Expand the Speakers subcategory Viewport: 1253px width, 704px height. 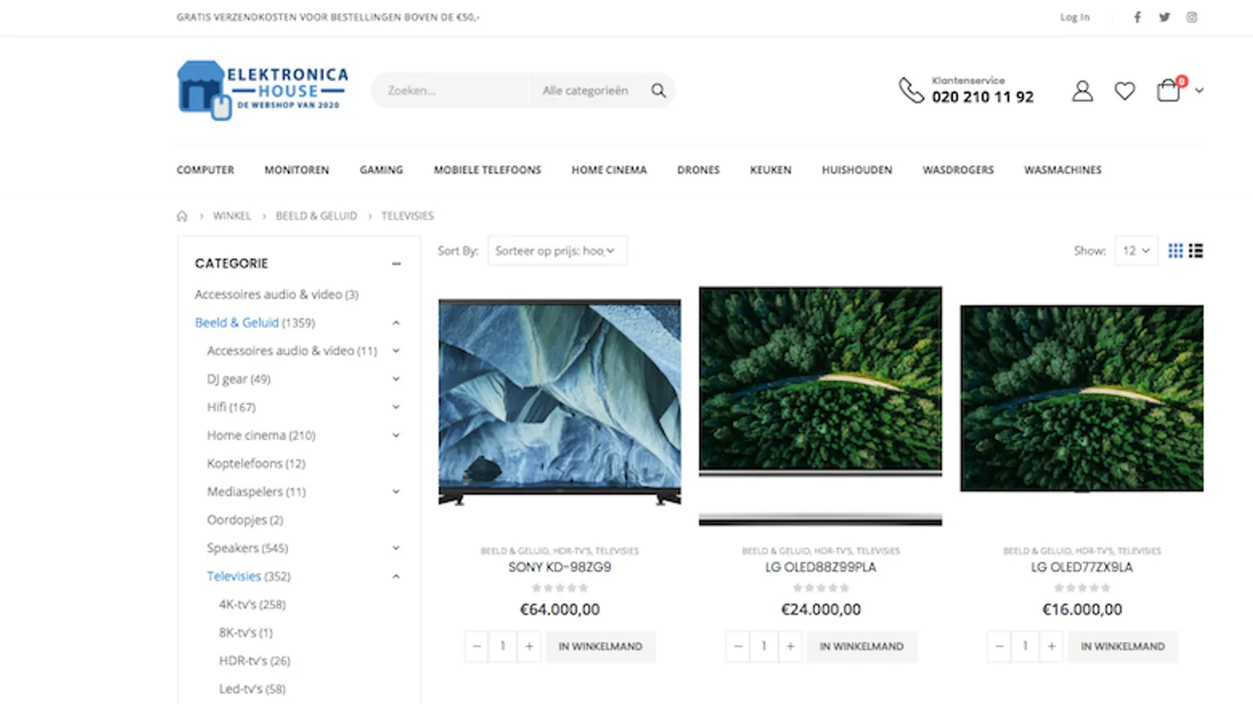pyautogui.click(x=396, y=548)
